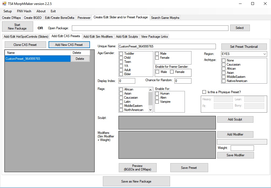This screenshot has height=188, width=271.
Task: Click the Unique Name text field
Action: (167, 47)
